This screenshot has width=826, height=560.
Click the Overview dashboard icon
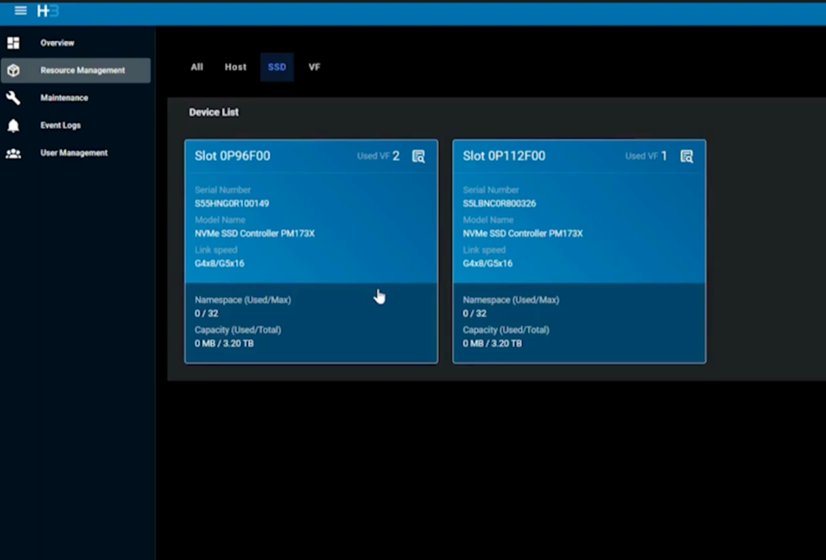click(x=13, y=42)
